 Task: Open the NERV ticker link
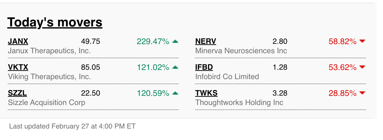pos(206,41)
